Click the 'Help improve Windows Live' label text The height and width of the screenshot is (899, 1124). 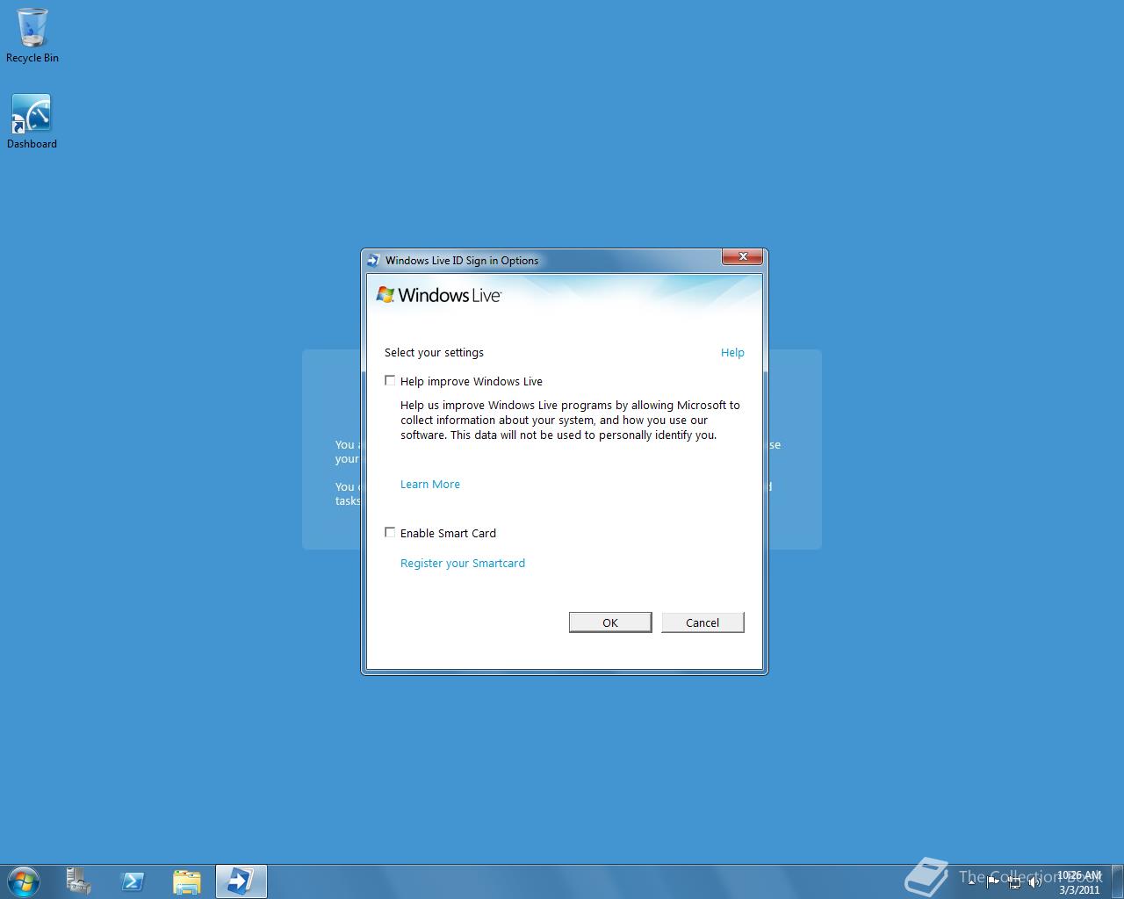pos(472,381)
